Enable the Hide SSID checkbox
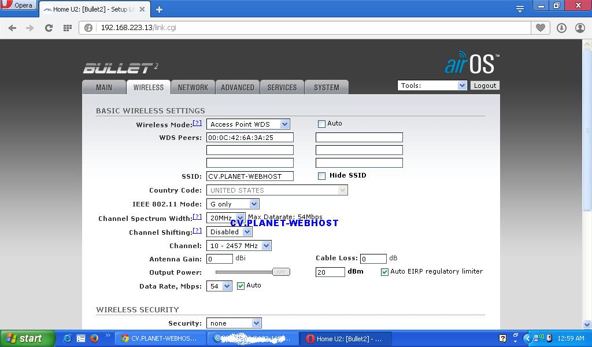This screenshot has height=347, width=592. point(321,176)
